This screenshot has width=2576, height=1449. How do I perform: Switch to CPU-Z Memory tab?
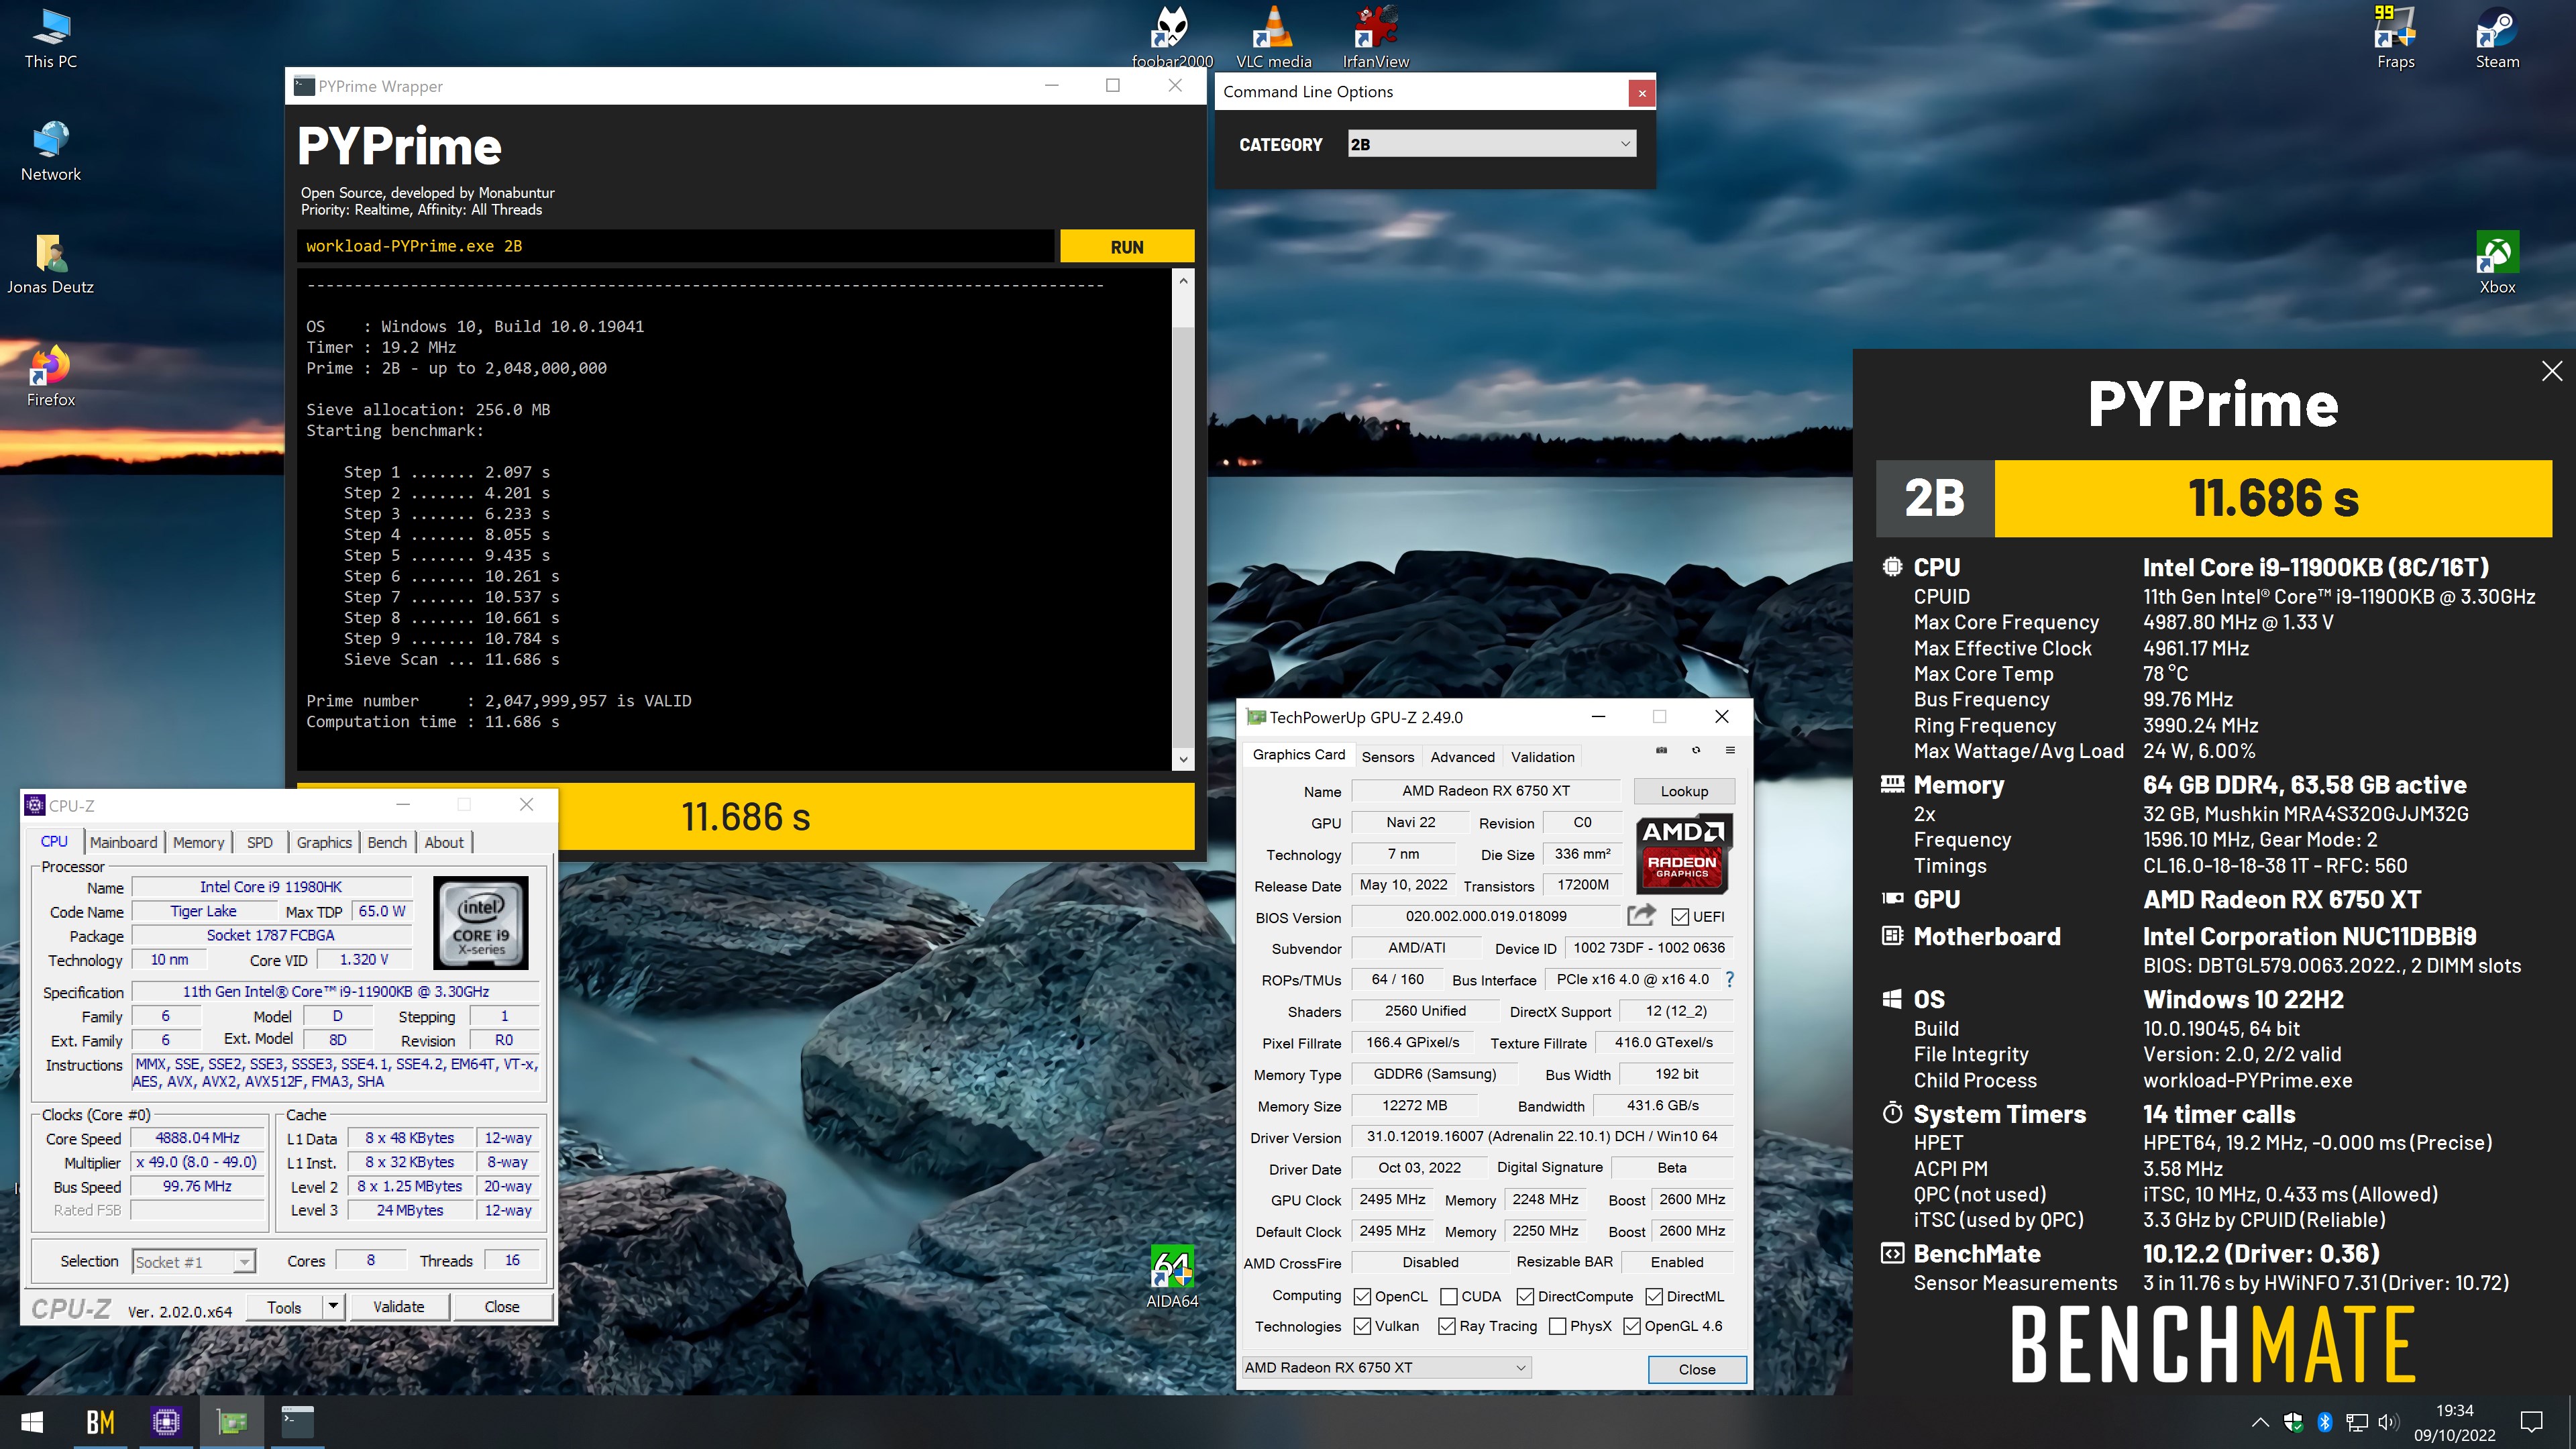(198, 842)
